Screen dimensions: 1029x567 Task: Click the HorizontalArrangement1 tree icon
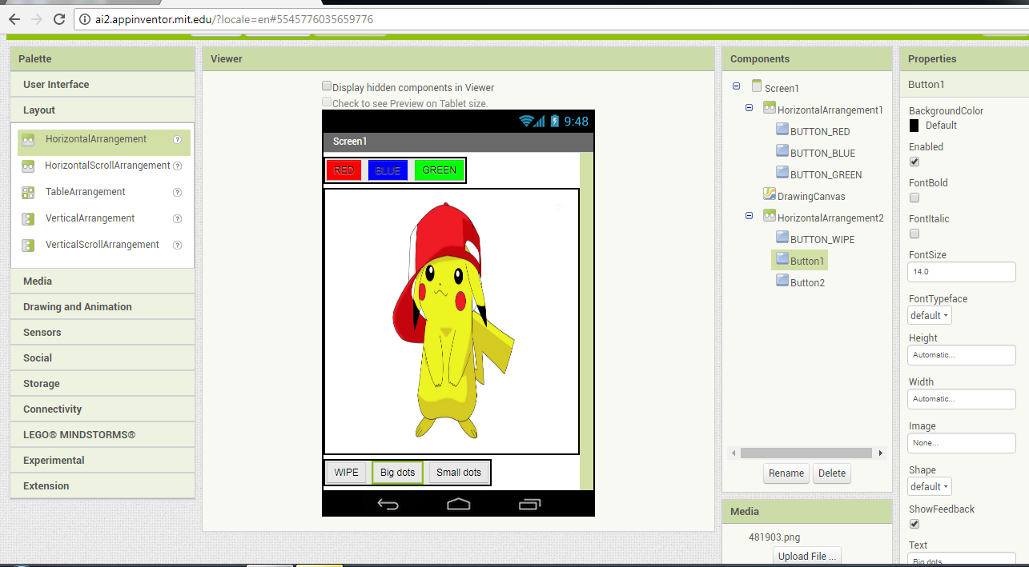(x=770, y=108)
